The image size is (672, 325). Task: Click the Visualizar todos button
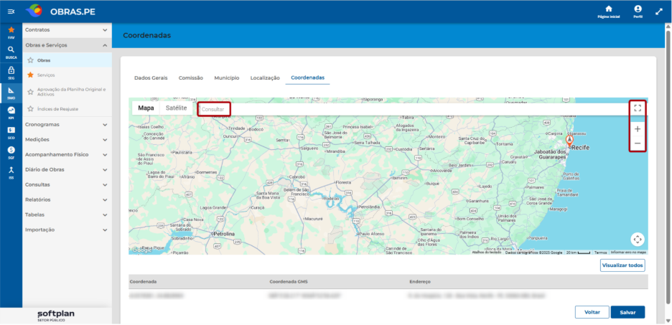[x=622, y=265]
